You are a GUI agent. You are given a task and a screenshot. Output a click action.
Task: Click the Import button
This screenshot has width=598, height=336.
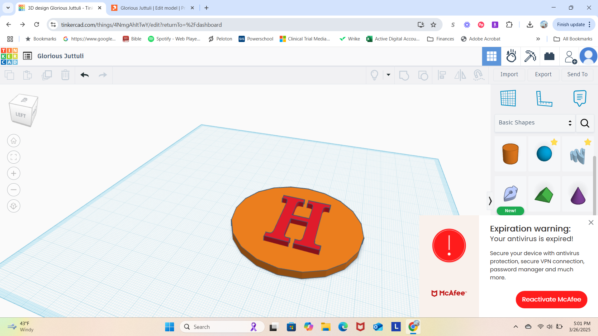coord(509,75)
